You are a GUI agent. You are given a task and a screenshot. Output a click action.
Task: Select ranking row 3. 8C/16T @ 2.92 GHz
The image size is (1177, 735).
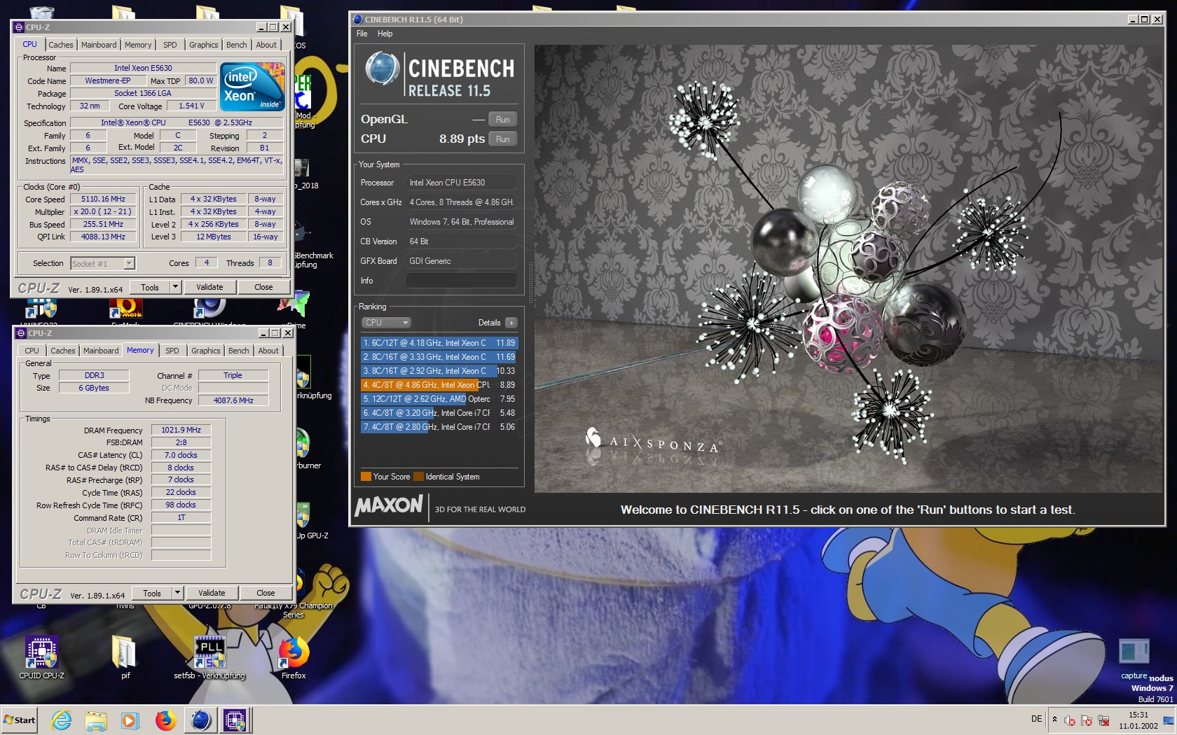pos(439,371)
